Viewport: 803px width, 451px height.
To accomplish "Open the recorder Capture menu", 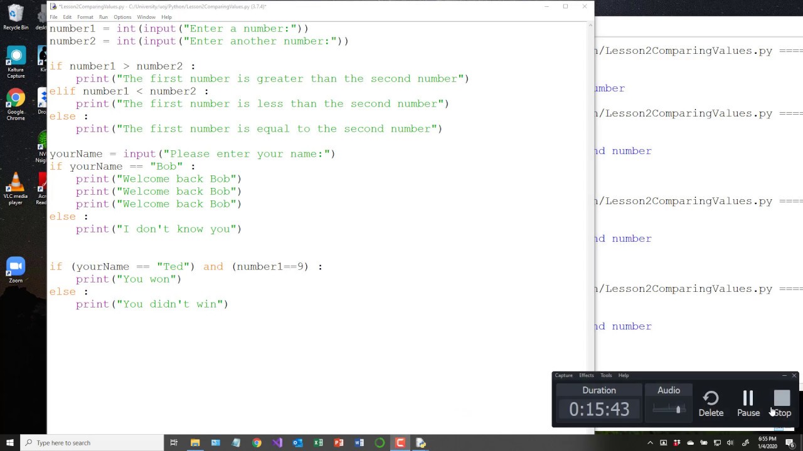I will (x=563, y=375).
